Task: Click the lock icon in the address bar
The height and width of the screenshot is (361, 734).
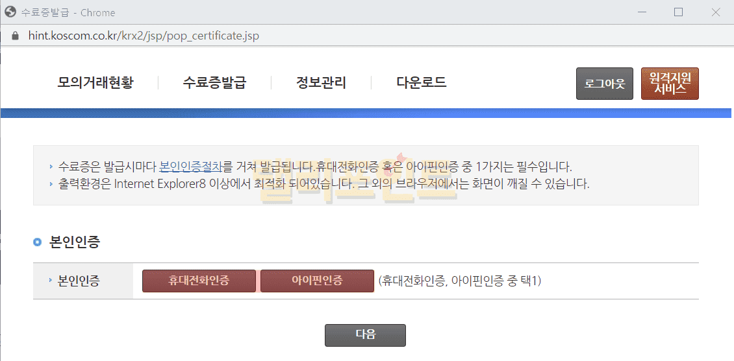Action: 16,36
